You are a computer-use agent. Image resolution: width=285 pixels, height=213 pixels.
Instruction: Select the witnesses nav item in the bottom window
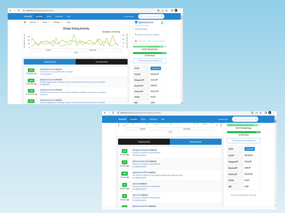click(x=153, y=119)
